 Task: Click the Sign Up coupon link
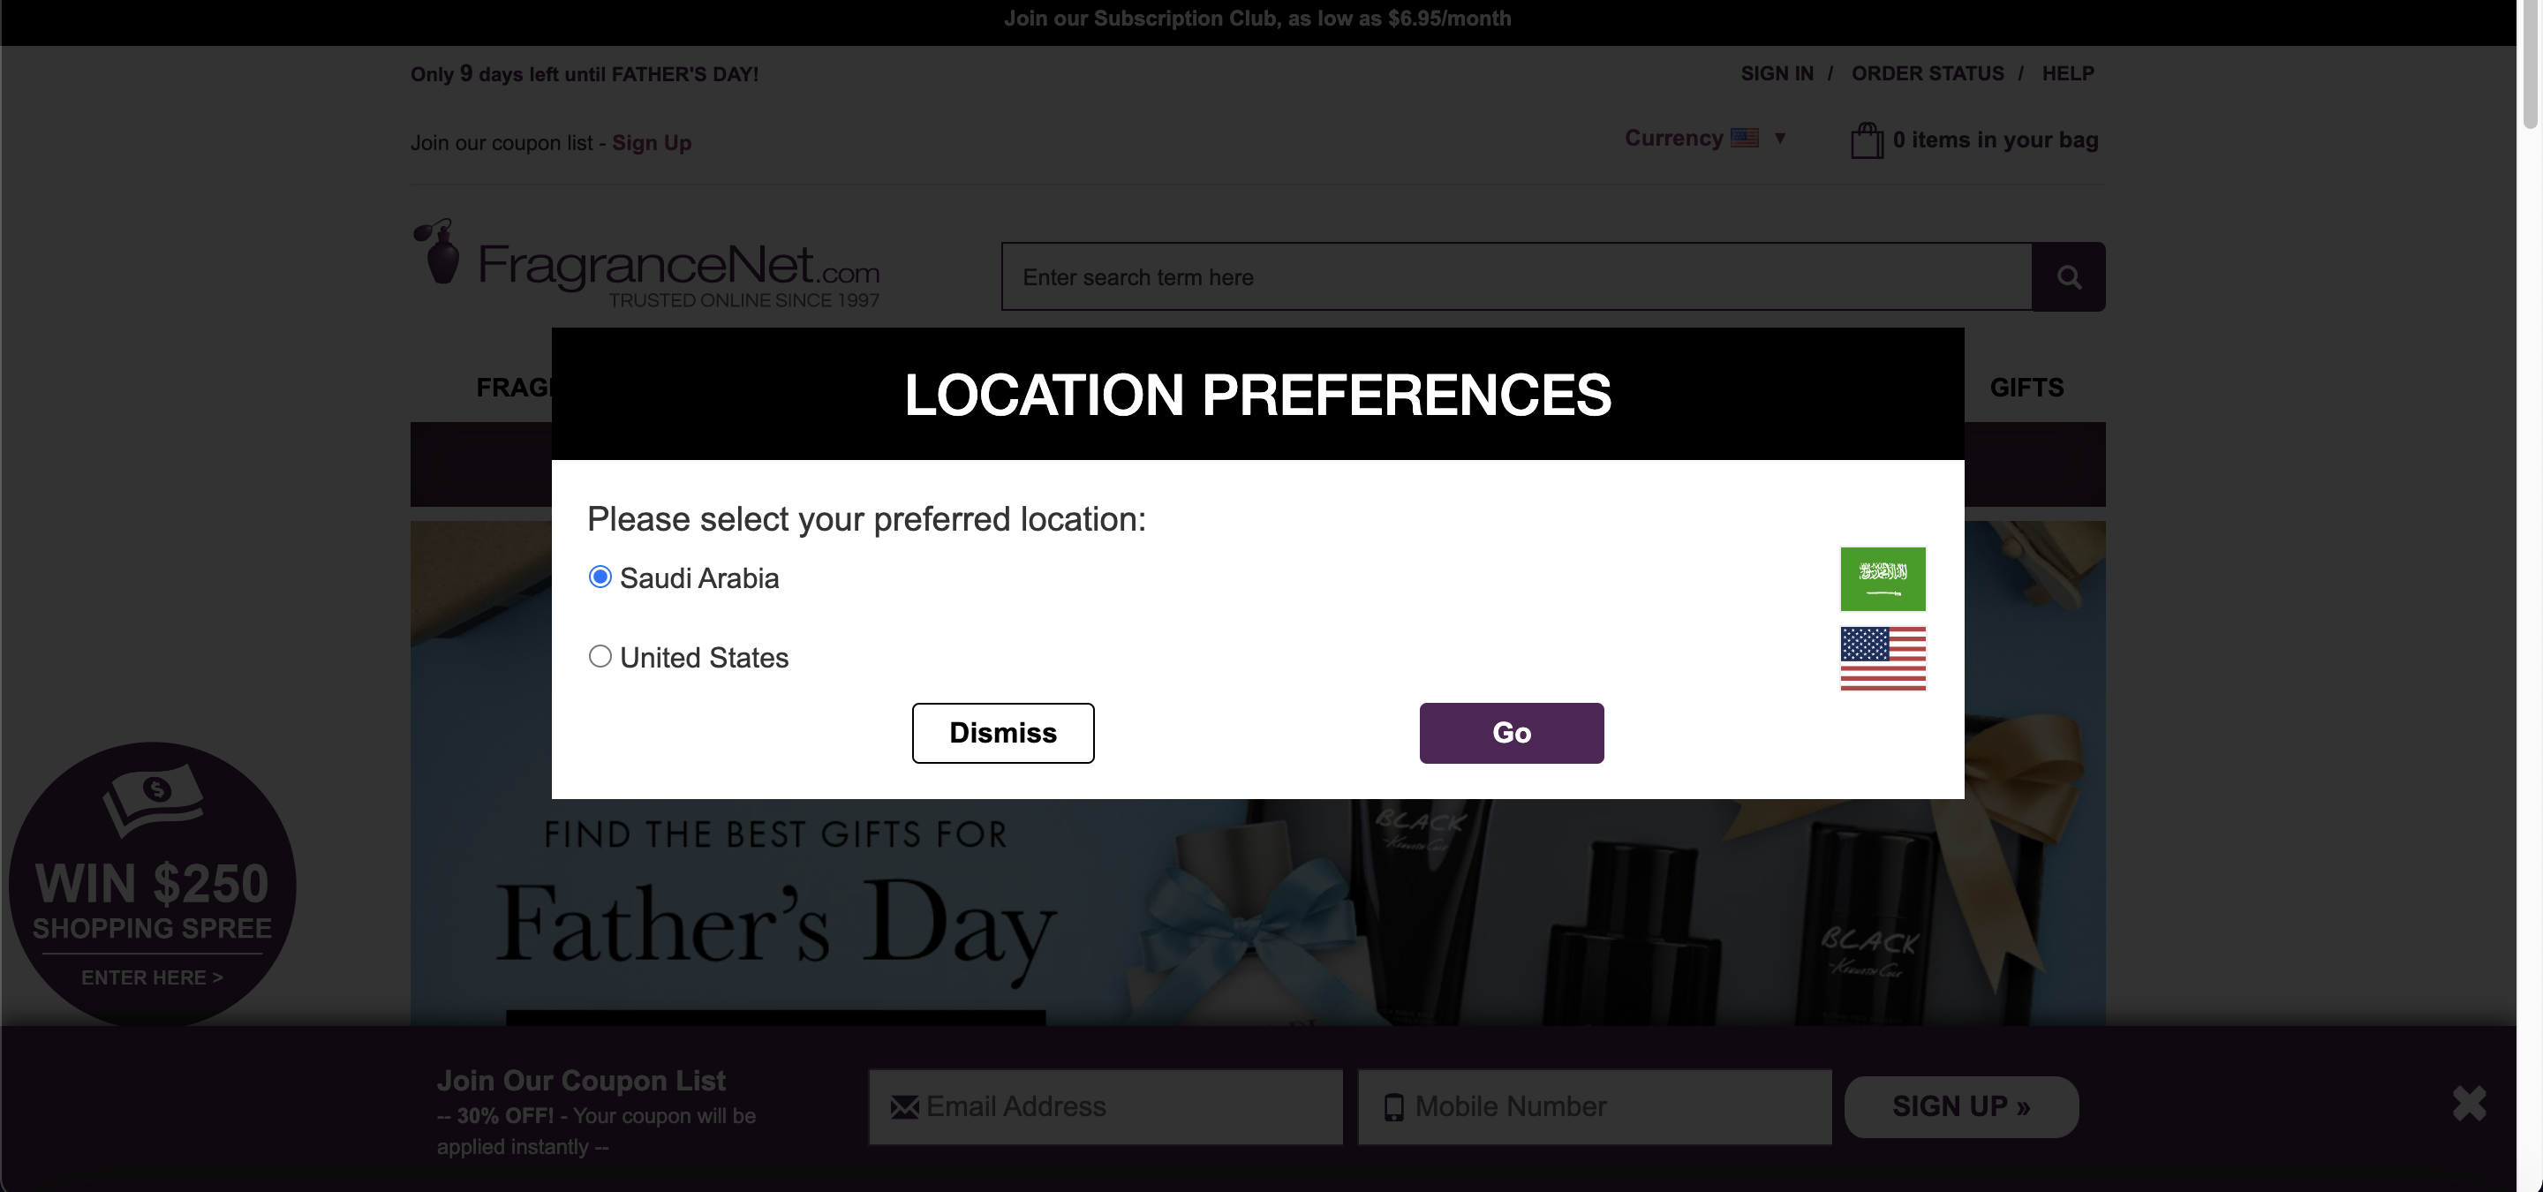652,143
